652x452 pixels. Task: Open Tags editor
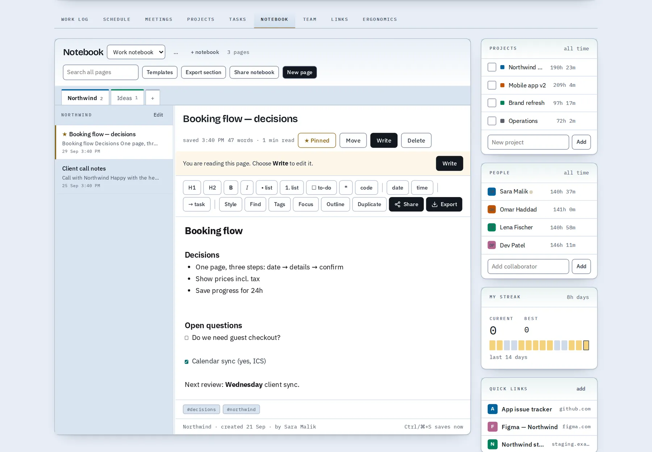[280, 204]
